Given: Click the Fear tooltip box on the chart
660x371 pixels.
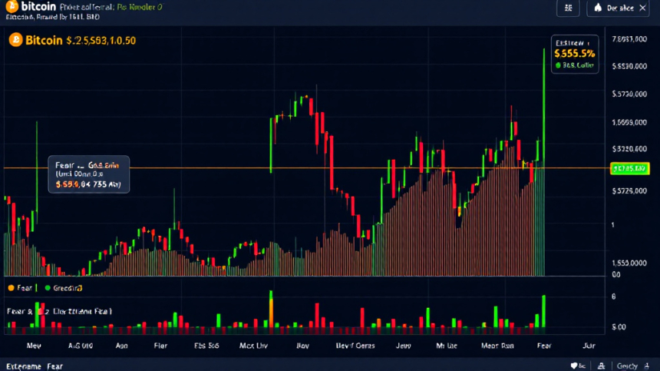Looking at the screenshot, I should pos(89,174).
